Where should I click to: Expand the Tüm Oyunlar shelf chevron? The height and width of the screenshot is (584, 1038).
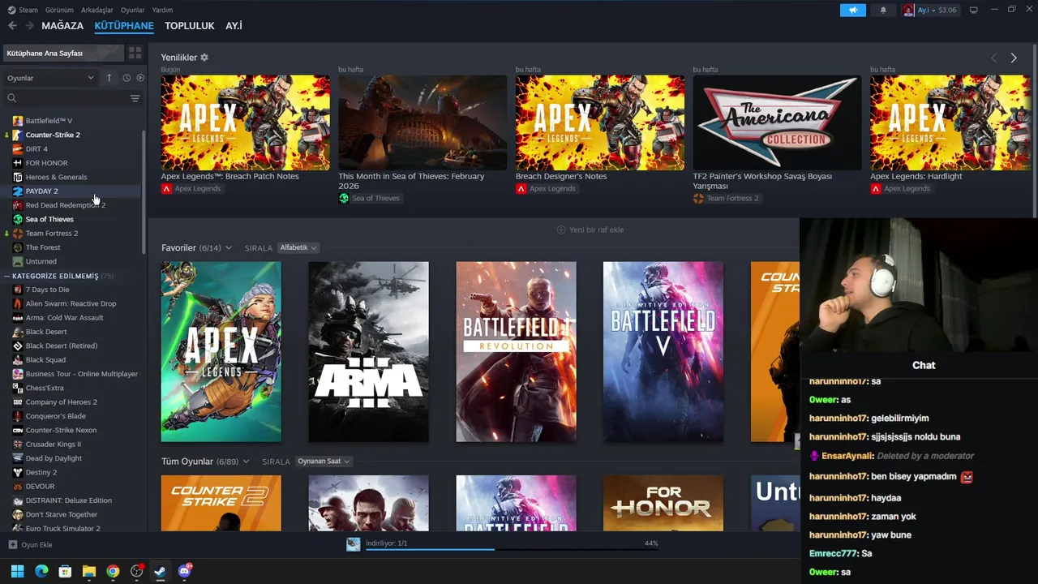246,462
